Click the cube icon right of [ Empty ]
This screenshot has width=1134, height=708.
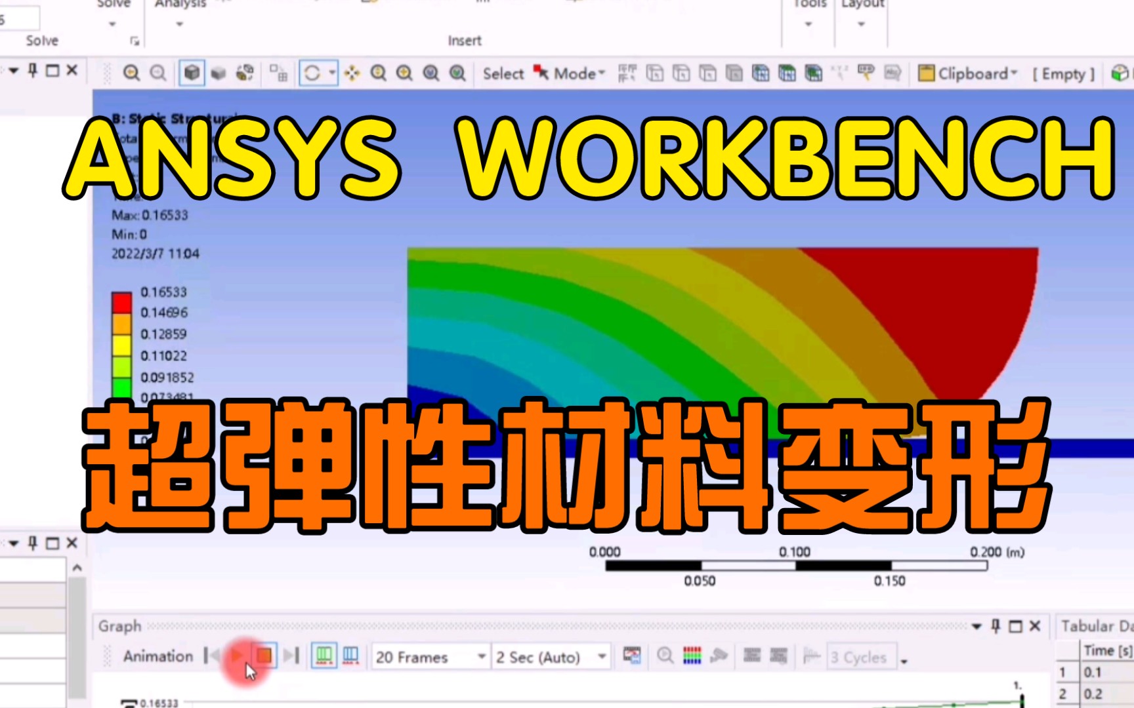coord(1119,73)
